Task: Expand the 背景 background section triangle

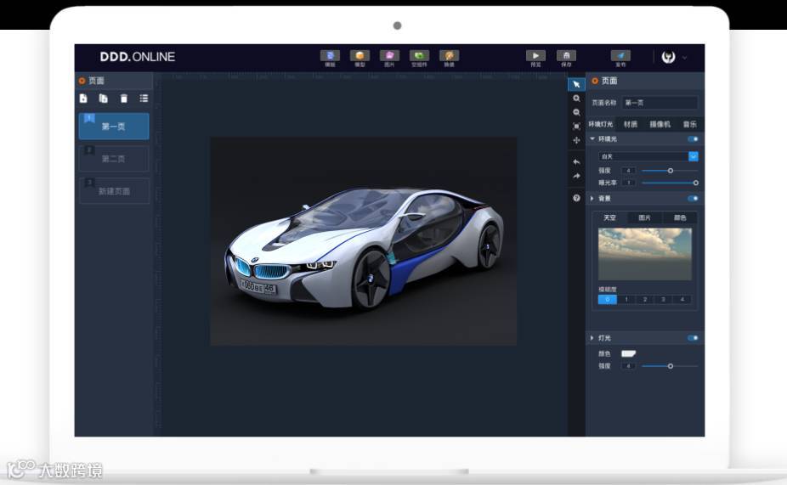Action: click(x=592, y=199)
